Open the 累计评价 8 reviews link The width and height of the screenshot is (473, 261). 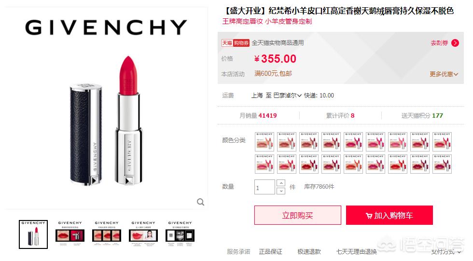(340, 115)
